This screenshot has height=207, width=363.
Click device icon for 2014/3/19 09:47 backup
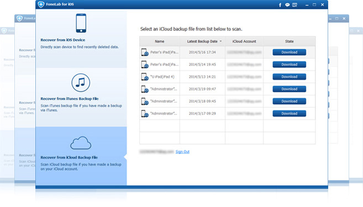(145, 89)
